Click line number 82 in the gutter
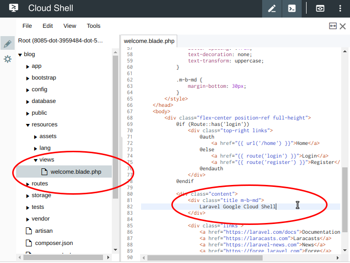The width and height of the screenshot is (350, 263). (130, 206)
